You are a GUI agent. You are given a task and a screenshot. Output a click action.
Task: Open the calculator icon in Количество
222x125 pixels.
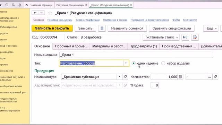[180, 77]
